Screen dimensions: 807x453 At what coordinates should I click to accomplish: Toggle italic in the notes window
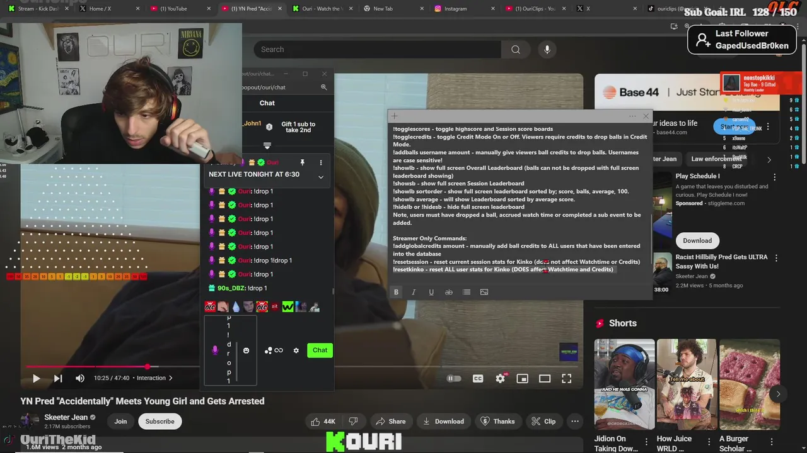(x=414, y=292)
